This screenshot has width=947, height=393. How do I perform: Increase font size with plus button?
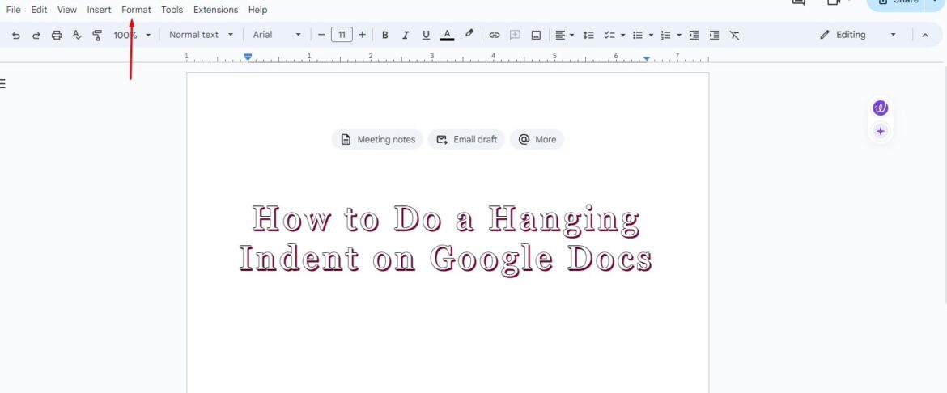tap(363, 35)
